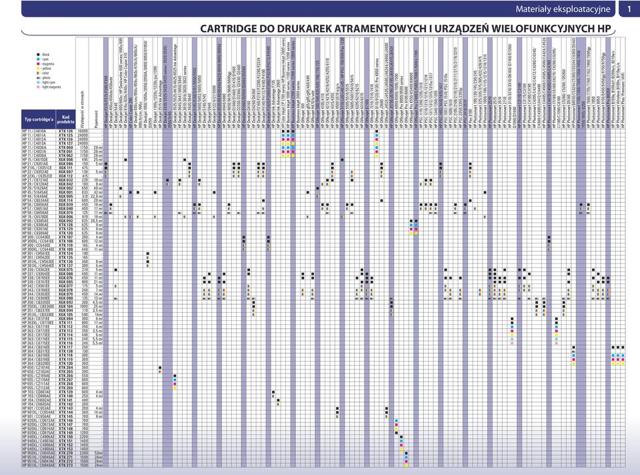This screenshot has width=640, height=475.
Task: Select product code XTK 264
Action: point(65,368)
